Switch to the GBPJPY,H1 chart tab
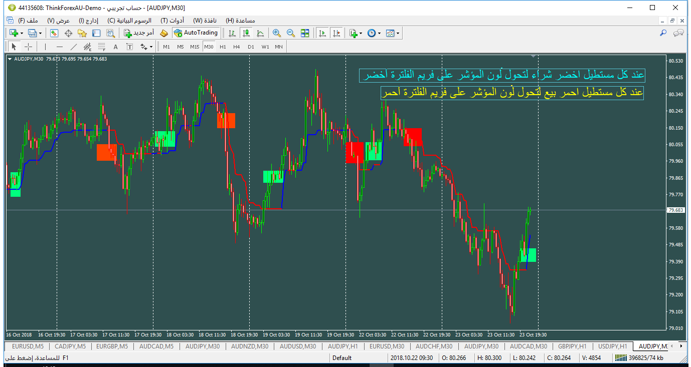Screen dimensions: 691x367 tap(572, 346)
